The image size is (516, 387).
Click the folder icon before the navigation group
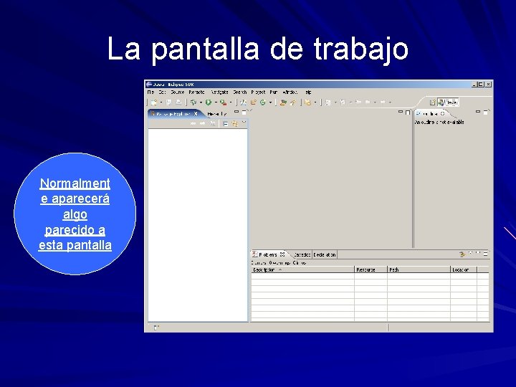tap(308, 102)
